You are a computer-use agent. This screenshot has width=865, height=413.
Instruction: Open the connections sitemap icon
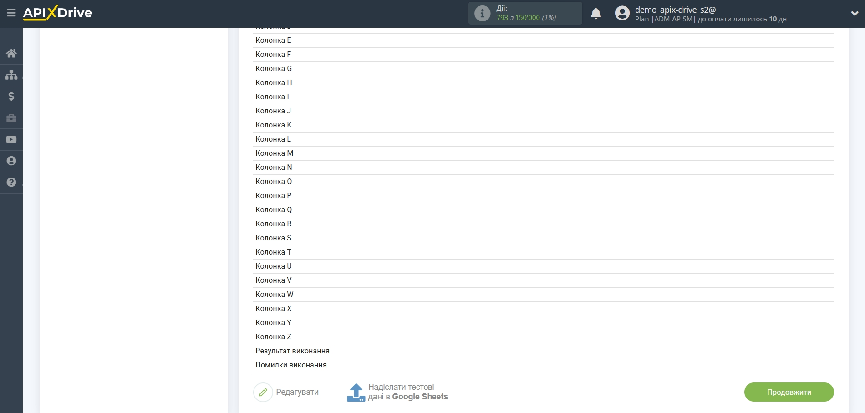click(11, 75)
